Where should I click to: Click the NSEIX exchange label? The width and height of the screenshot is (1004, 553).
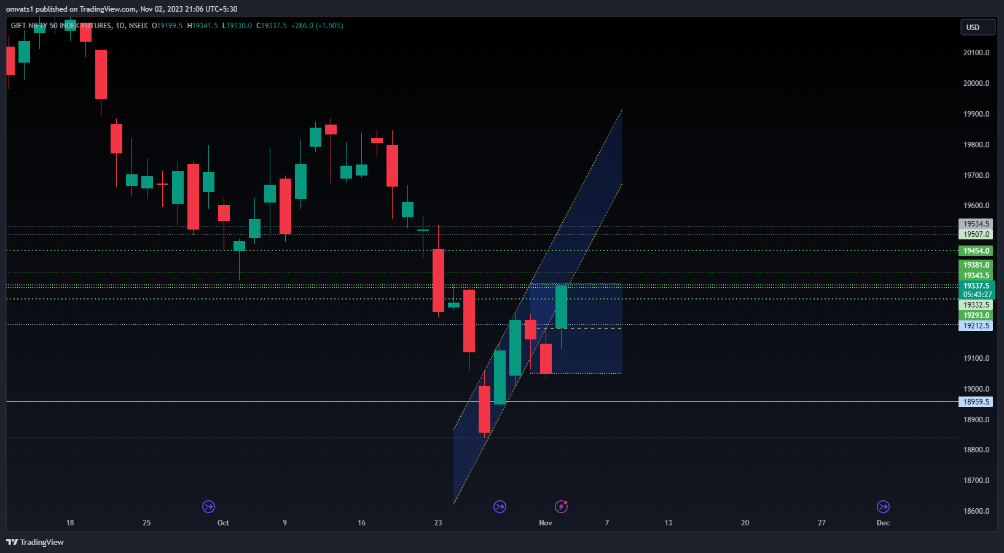tap(138, 26)
